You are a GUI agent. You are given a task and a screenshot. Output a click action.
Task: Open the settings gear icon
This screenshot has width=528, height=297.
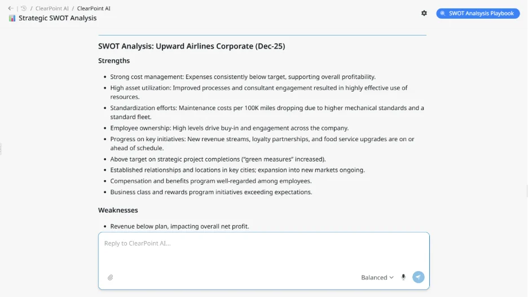[x=424, y=13]
